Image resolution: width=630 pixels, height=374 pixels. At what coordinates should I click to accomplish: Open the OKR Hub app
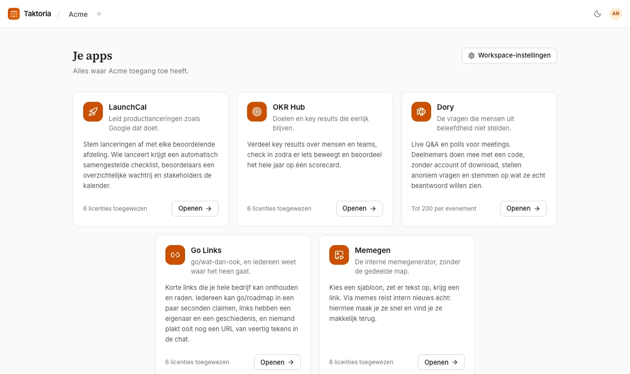tap(359, 209)
